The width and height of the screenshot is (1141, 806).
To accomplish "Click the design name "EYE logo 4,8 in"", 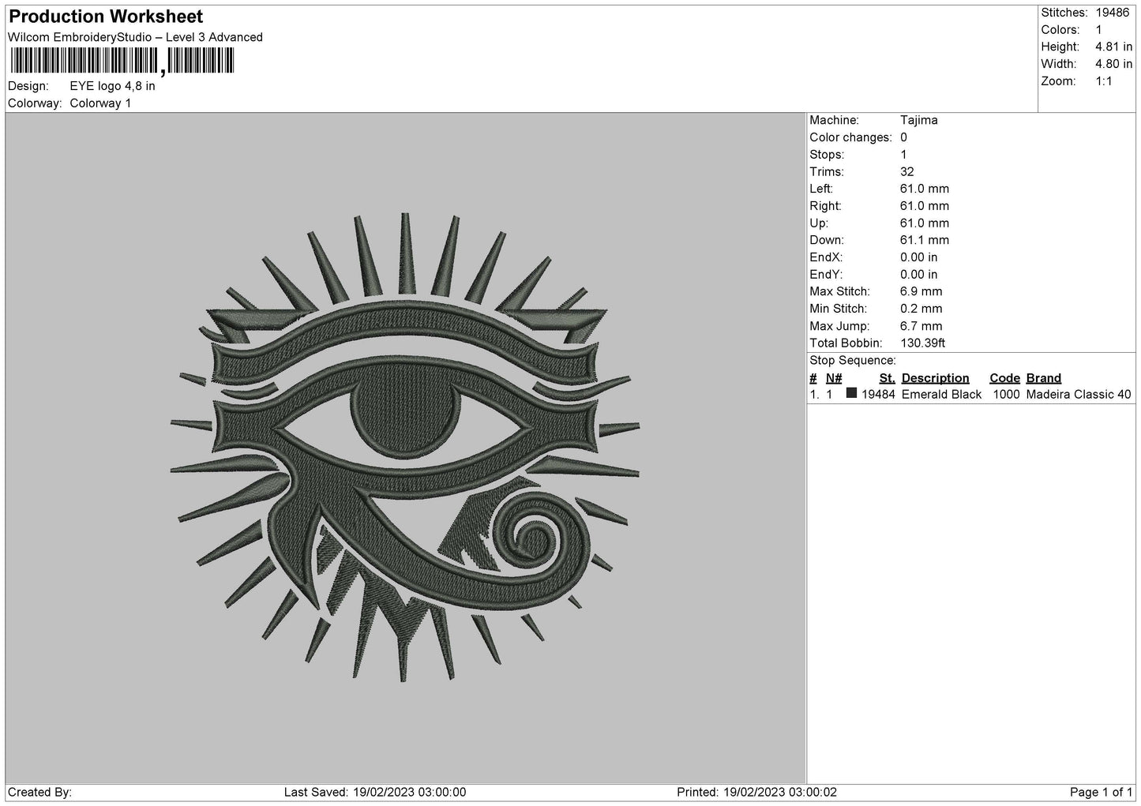I will pos(112,86).
